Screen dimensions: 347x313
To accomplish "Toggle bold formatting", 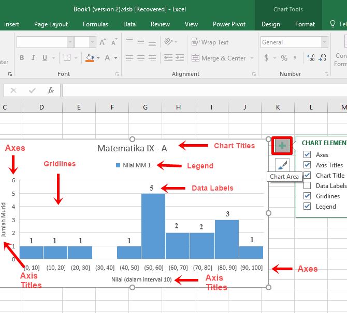I will 22,58.
